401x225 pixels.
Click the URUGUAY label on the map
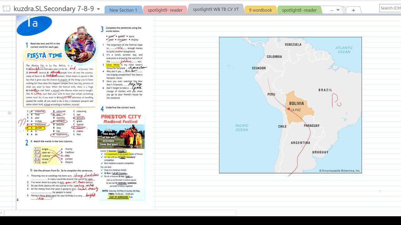tap(320, 152)
